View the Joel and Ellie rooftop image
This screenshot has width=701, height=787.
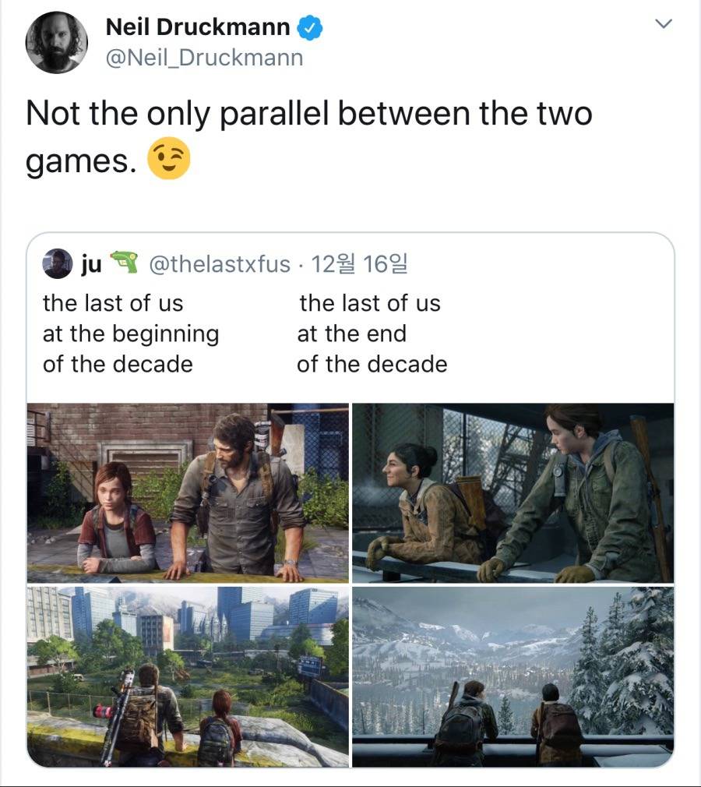pyautogui.click(x=188, y=493)
